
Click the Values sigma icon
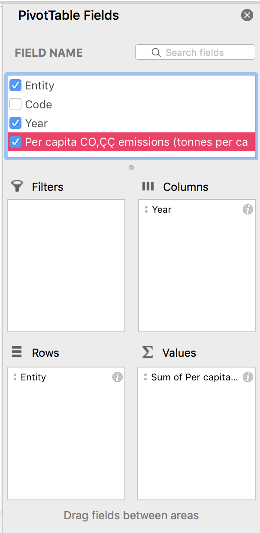[x=148, y=352]
